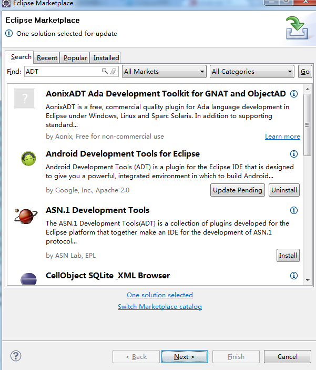Click the Eclipse icon in title bar
316x370 pixels.
point(6,3)
